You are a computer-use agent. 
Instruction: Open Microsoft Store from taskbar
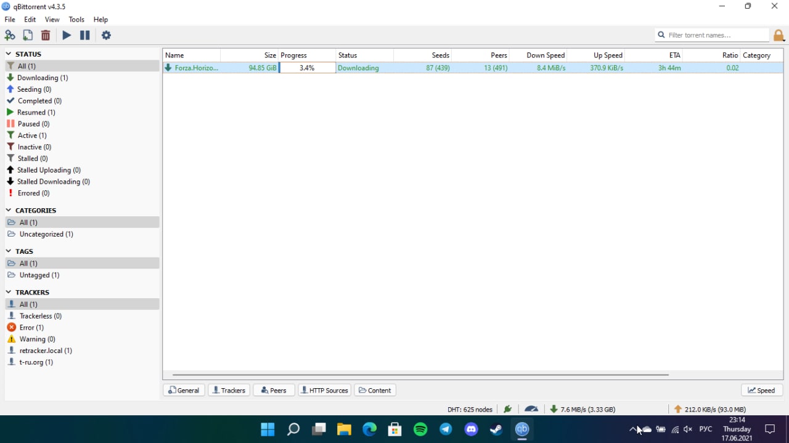[394, 429]
